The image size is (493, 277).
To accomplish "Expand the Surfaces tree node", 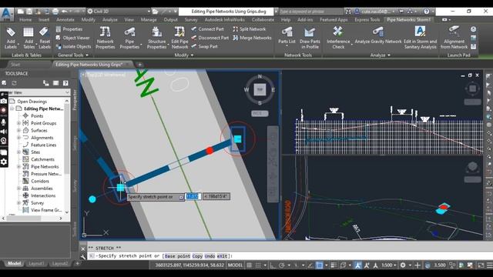I will pyautogui.click(x=18, y=130).
